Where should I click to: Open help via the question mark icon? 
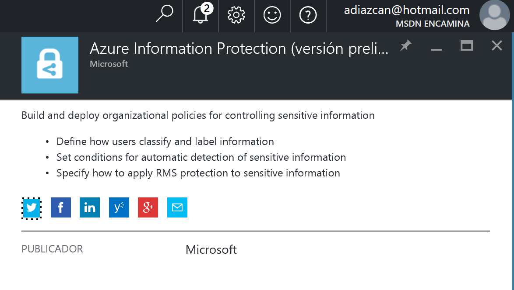pyautogui.click(x=308, y=14)
